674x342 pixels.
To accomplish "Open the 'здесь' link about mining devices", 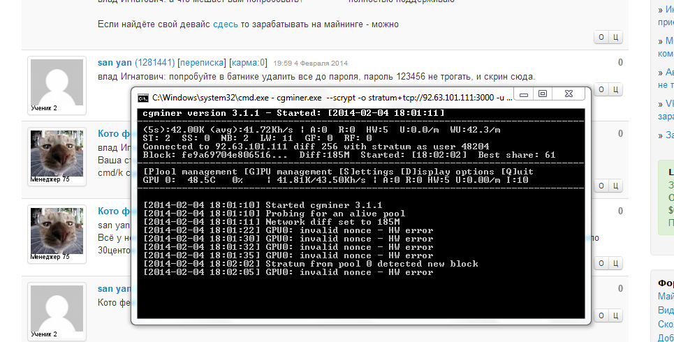I will pos(225,24).
